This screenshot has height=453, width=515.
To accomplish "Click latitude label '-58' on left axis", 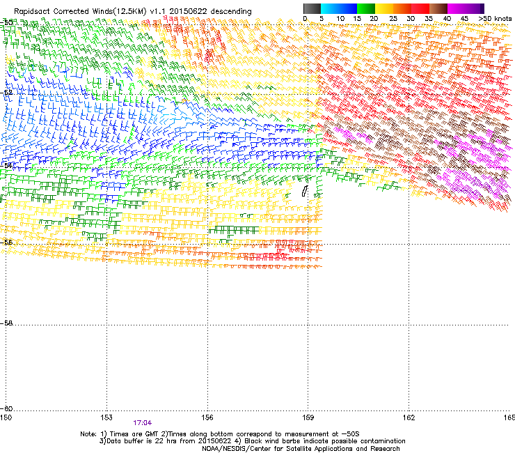I will [x=6, y=323].
